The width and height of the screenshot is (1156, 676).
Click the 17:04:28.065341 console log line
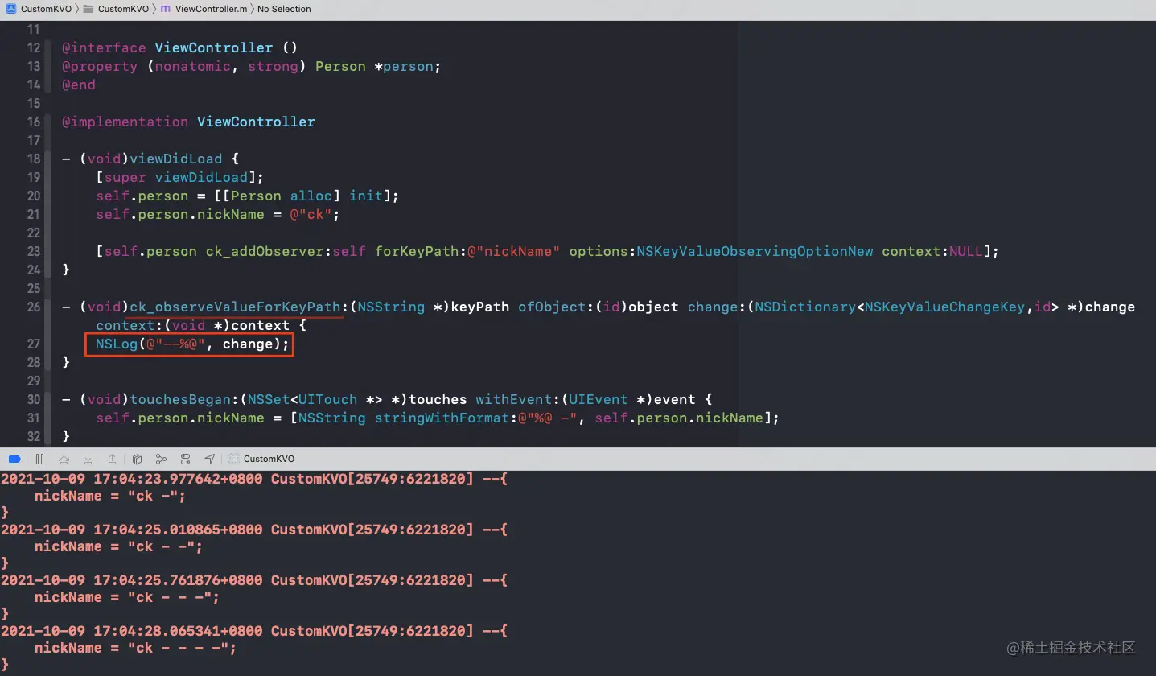(254, 631)
